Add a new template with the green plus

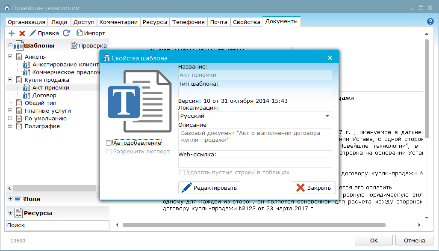point(12,33)
